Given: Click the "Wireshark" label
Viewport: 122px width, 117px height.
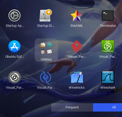Looking at the screenshot, I should pos(108,88).
